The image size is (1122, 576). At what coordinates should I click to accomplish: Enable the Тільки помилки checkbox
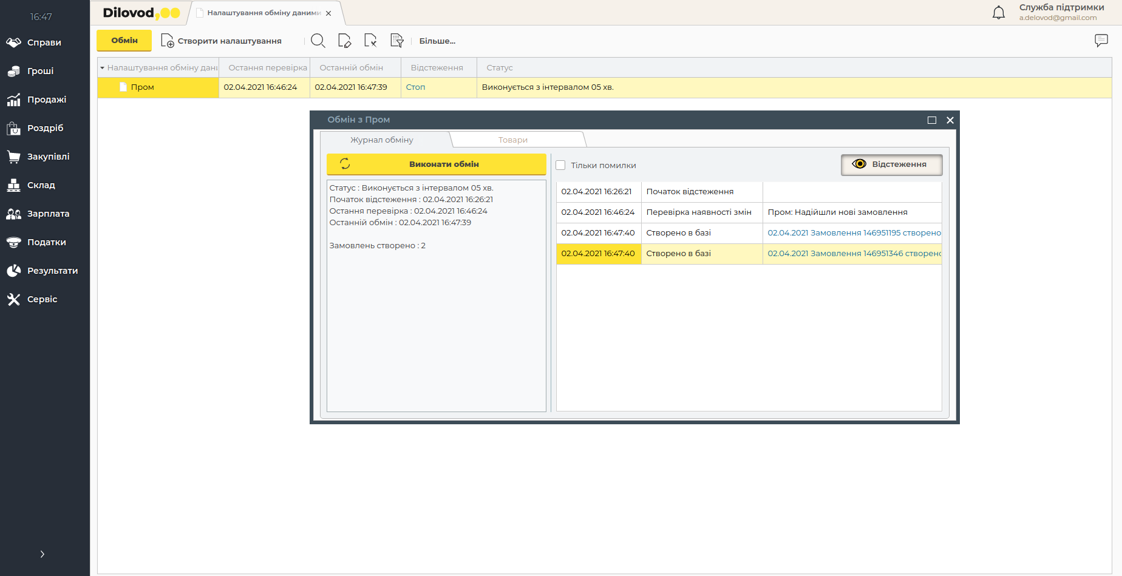[x=560, y=165]
